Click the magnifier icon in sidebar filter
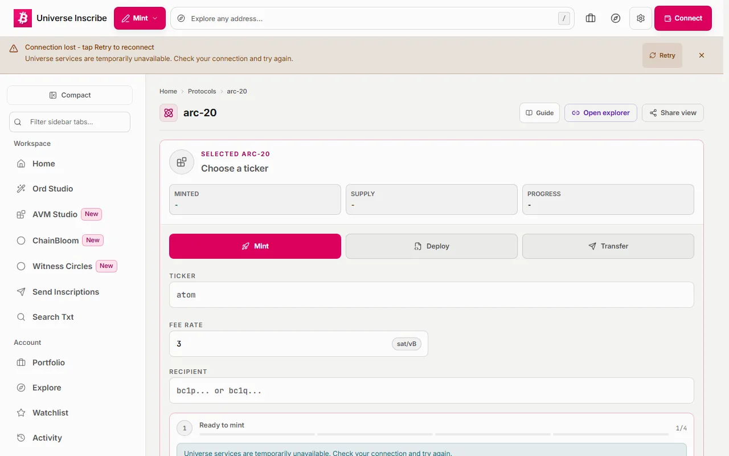 click(x=18, y=122)
